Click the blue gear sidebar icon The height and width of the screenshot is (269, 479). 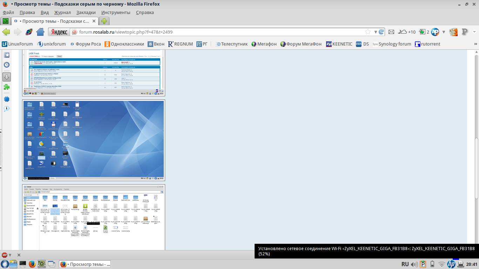pyautogui.click(x=7, y=99)
